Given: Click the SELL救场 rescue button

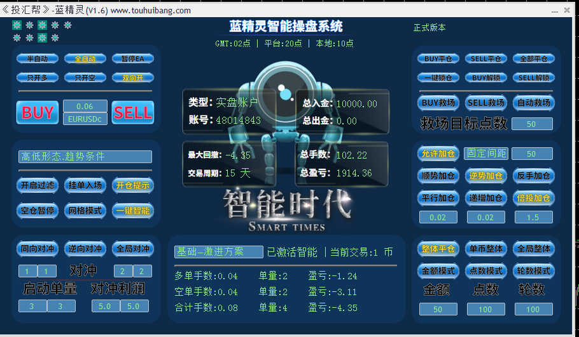Looking at the screenshot, I should [486, 103].
